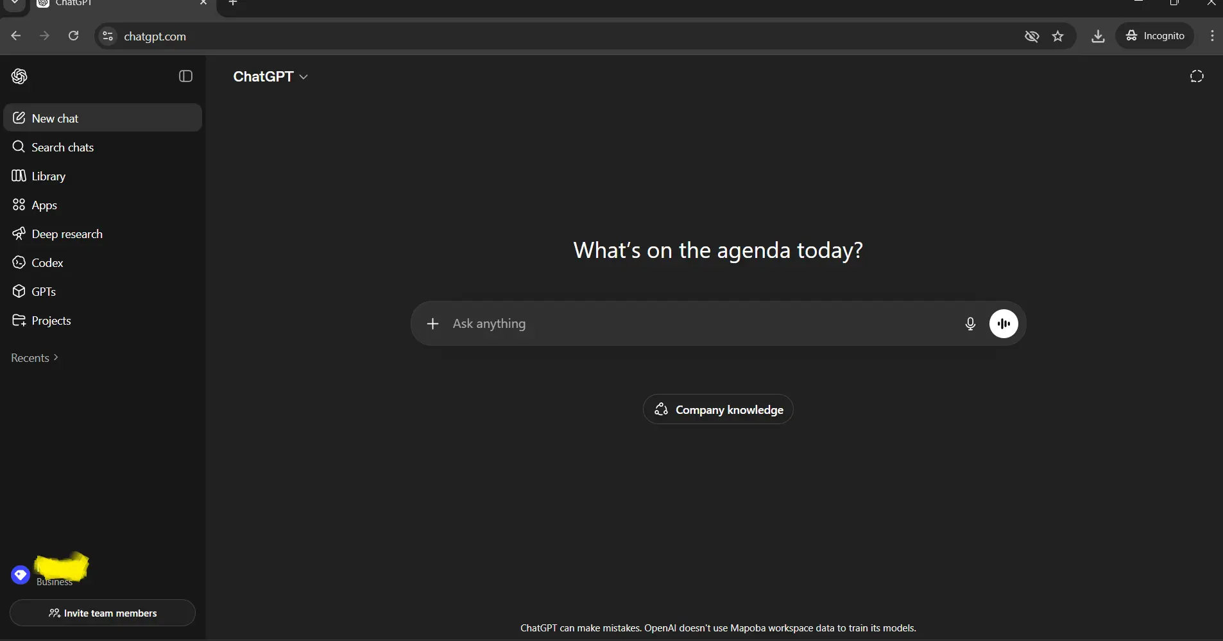Click the chatgpt.com address bar

tap(565, 36)
